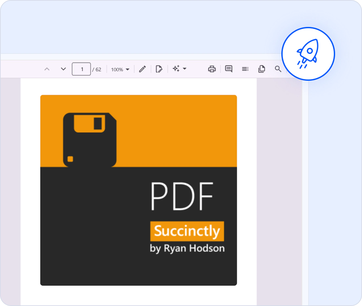The height and width of the screenshot is (306, 362).
Task: Click the 'by Ryan Hodson' author text
Action: [x=187, y=248]
